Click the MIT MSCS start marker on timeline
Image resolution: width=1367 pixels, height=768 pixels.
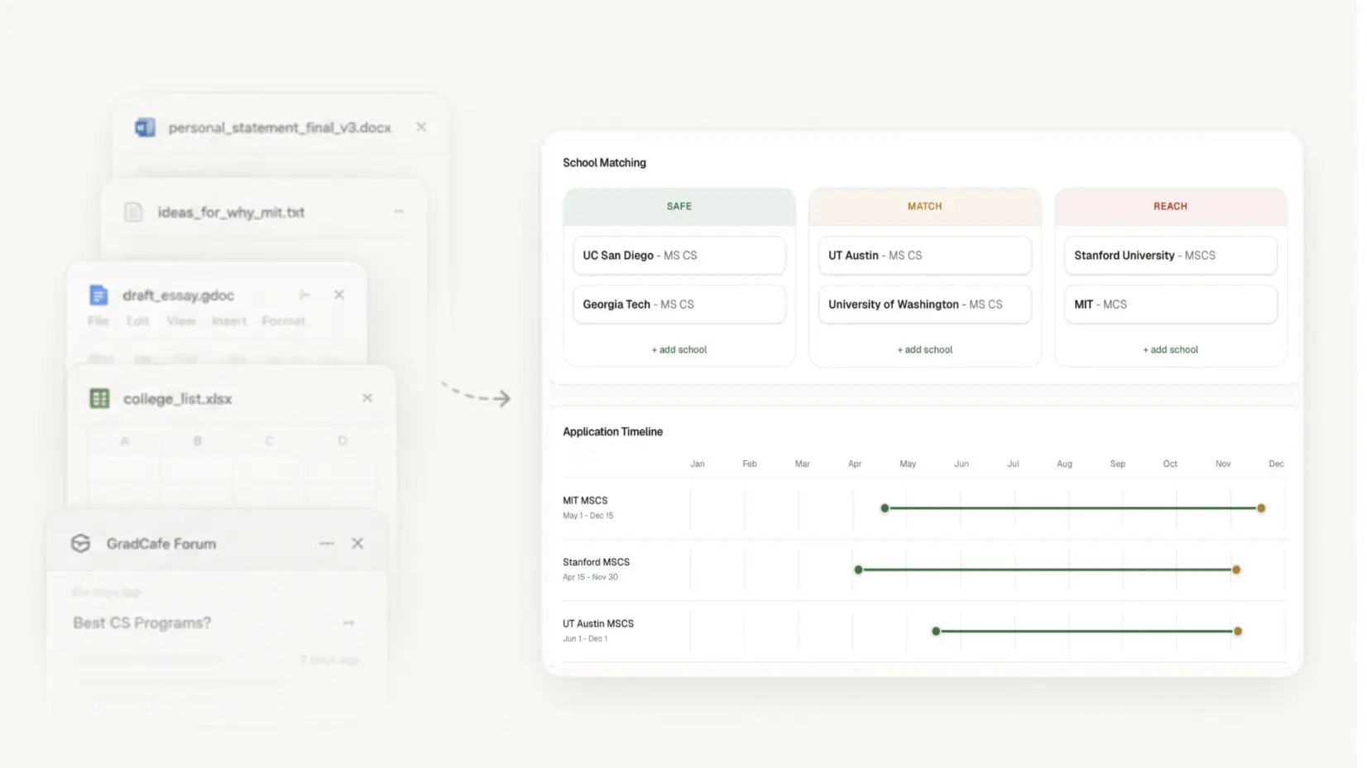click(x=885, y=508)
